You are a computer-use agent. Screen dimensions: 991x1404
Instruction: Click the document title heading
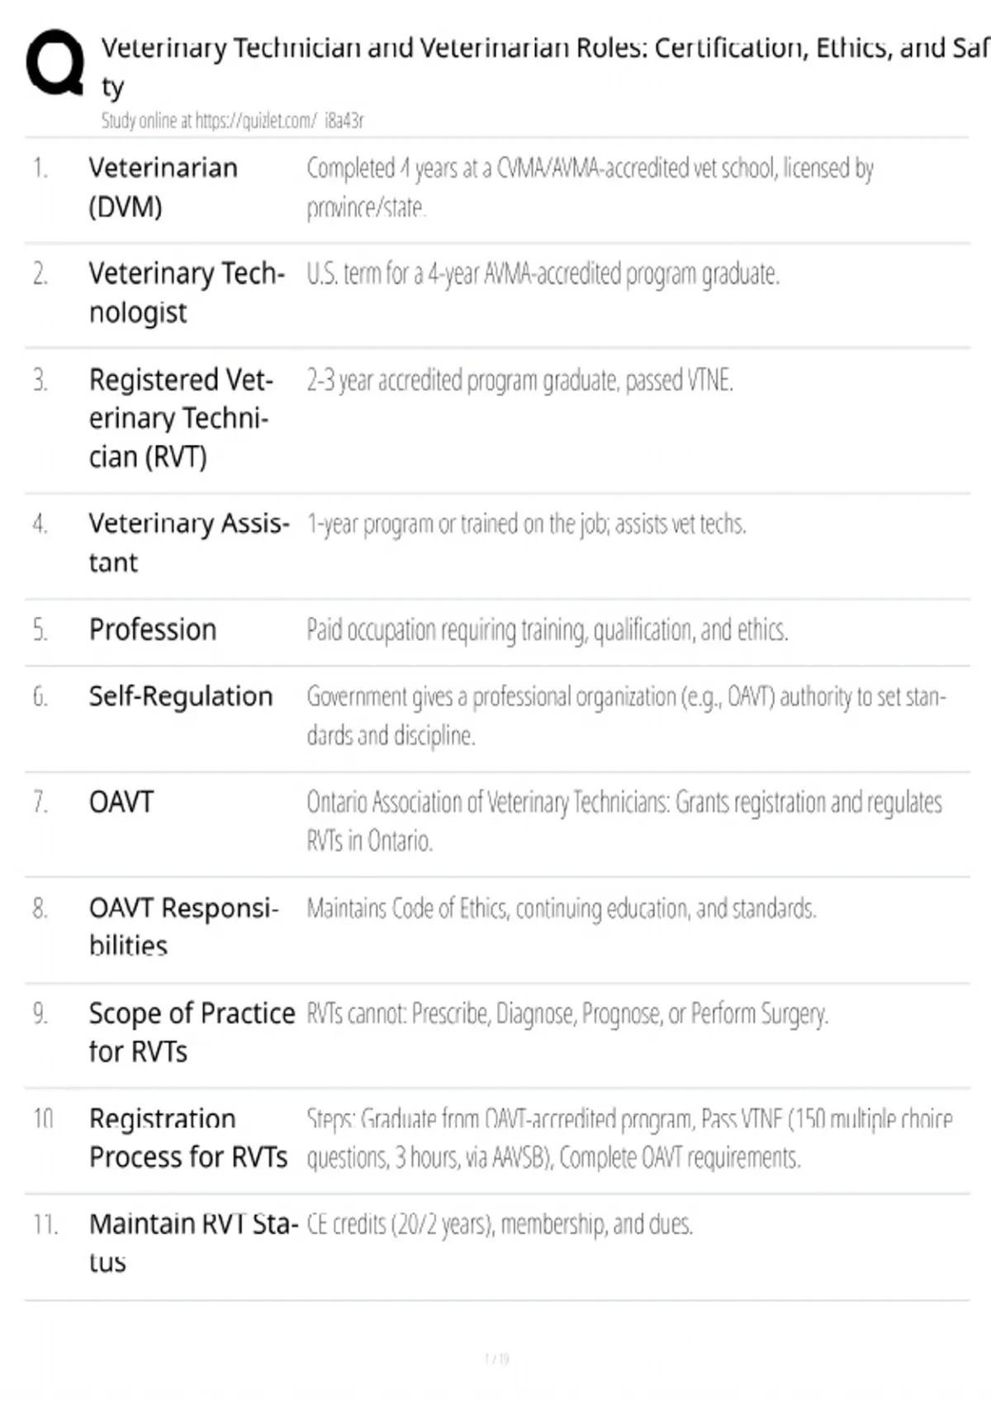pyautogui.click(x=545, y=66)
